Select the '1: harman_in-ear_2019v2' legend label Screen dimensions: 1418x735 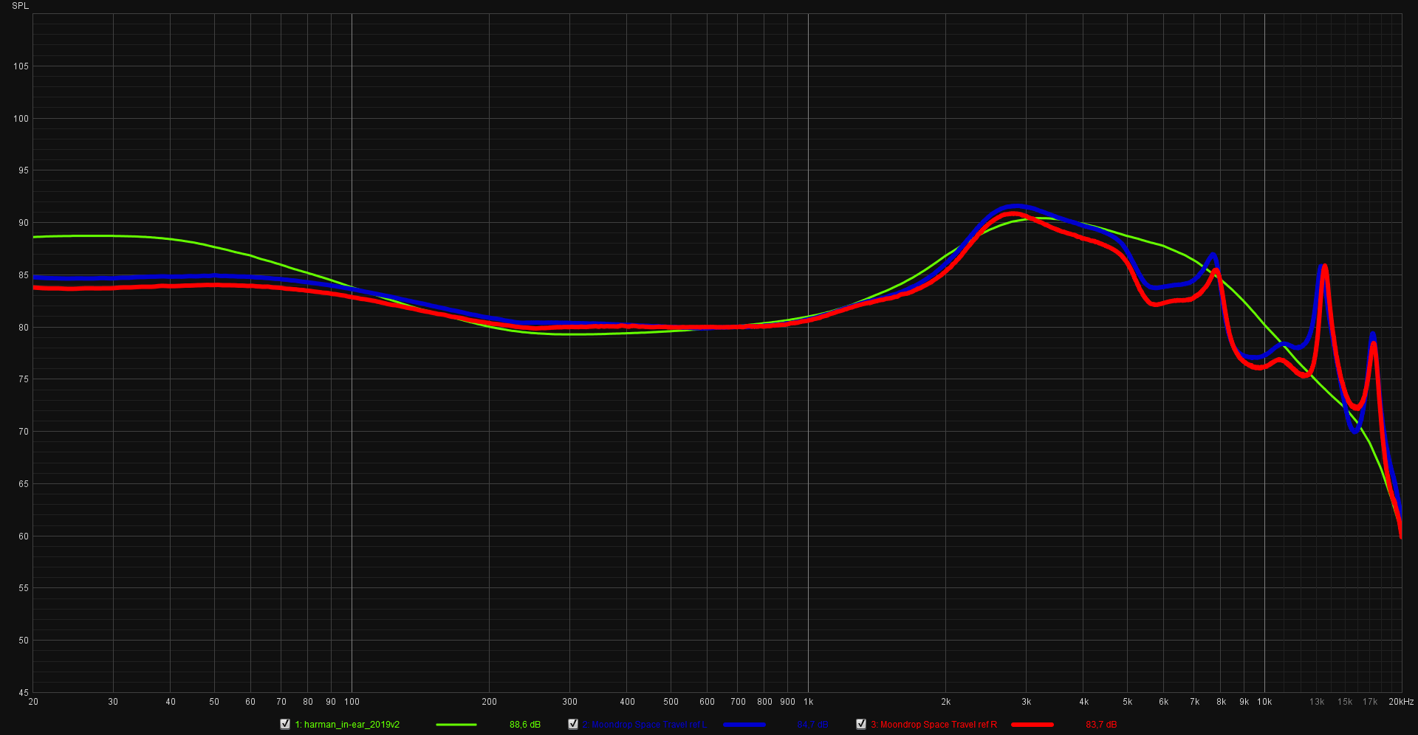tap(347, 725)
